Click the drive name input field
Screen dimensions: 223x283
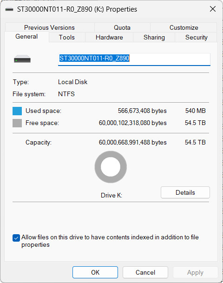click(134, 59)
